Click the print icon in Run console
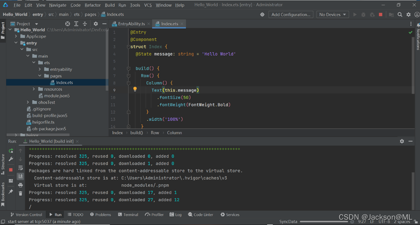This screenshot has height=225, width=420. (x=20, y=185)
